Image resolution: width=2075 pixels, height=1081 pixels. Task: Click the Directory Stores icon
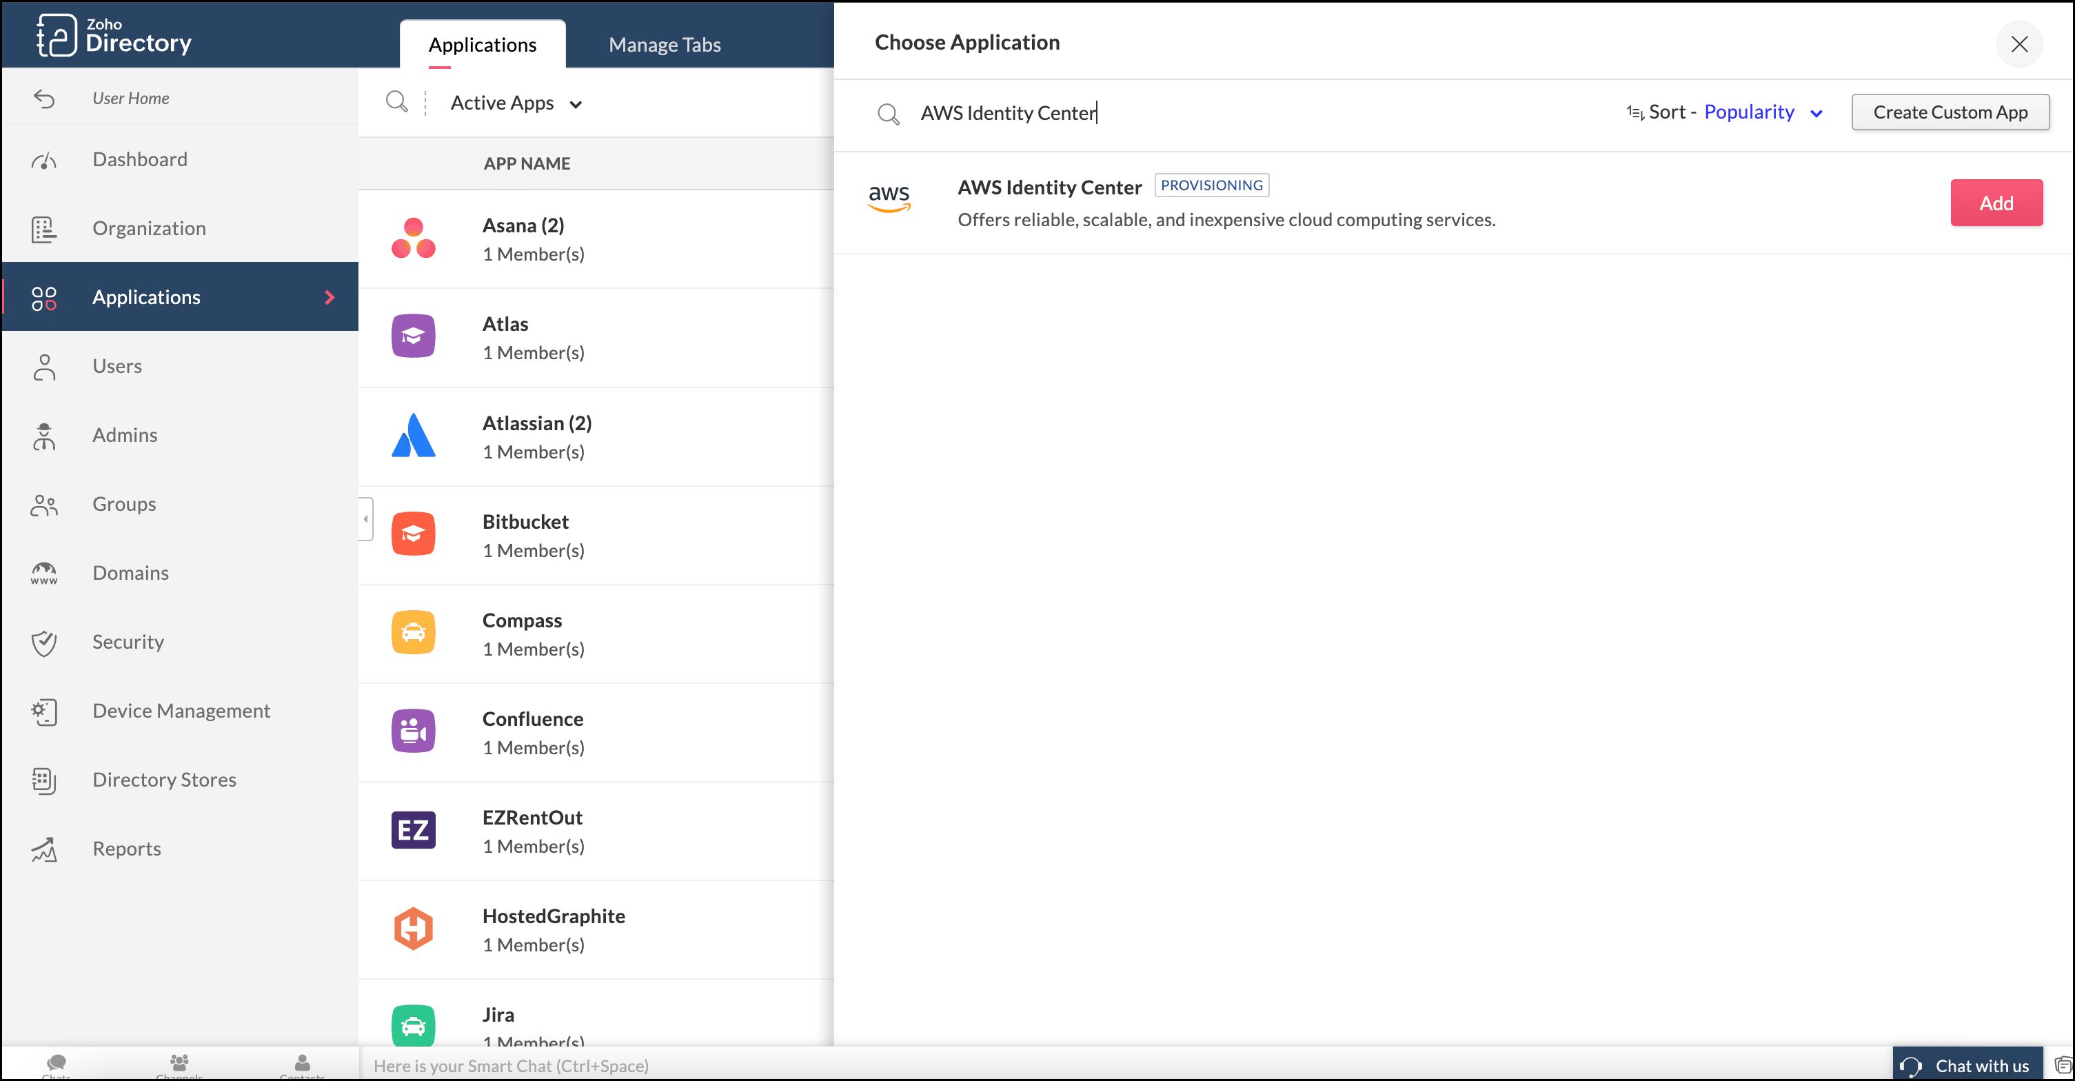pyautogui.click(x=44, y=780)
